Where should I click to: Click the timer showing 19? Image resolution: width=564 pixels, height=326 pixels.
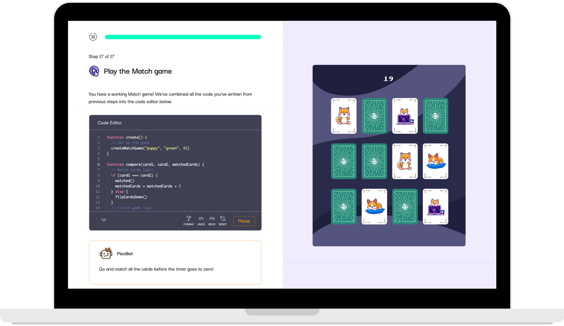[x=388, y=78]
